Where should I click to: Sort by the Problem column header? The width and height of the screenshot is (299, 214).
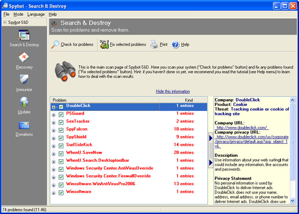(105, 100)
